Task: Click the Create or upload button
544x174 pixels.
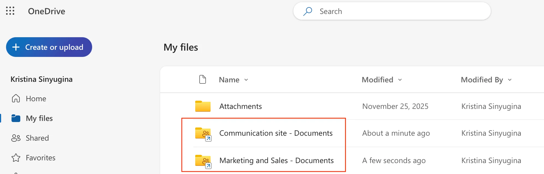Action: [x=49, y=47]
